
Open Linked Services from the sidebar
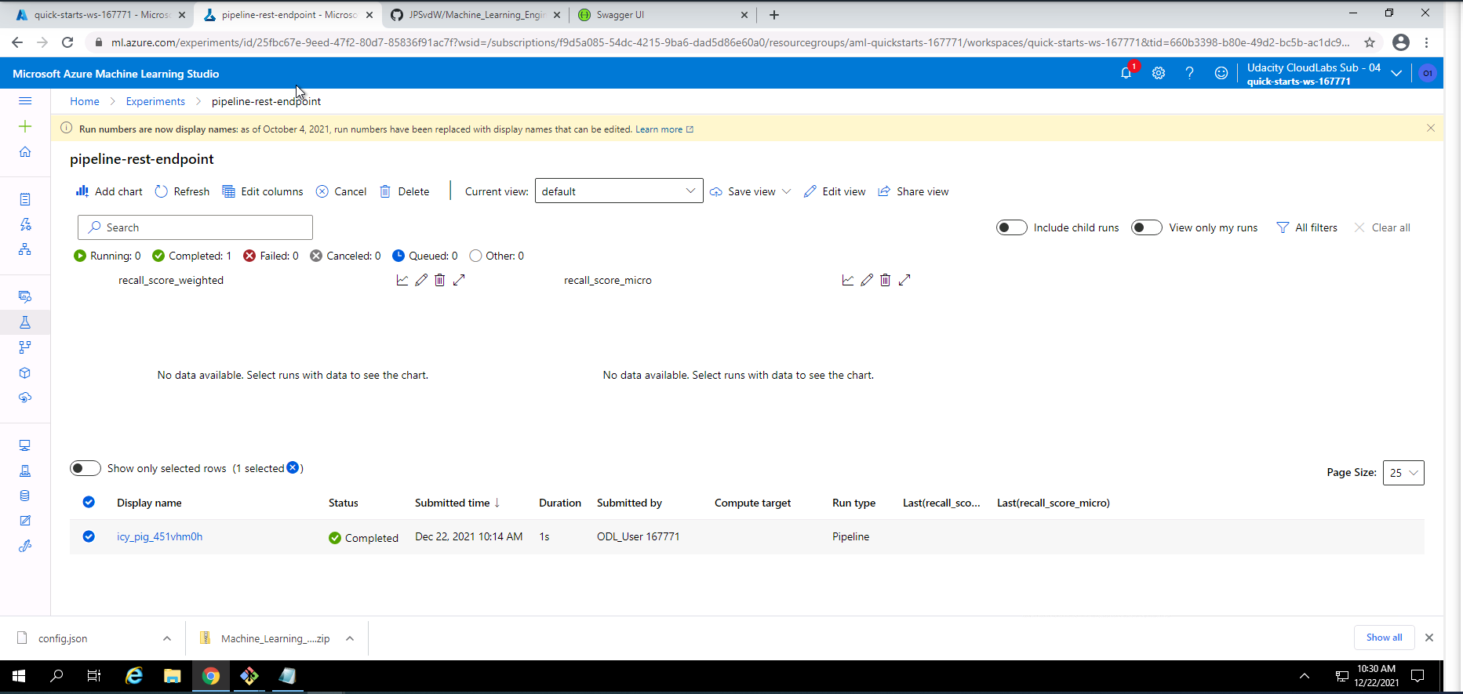pyautogui.click(x=25, y=546)
